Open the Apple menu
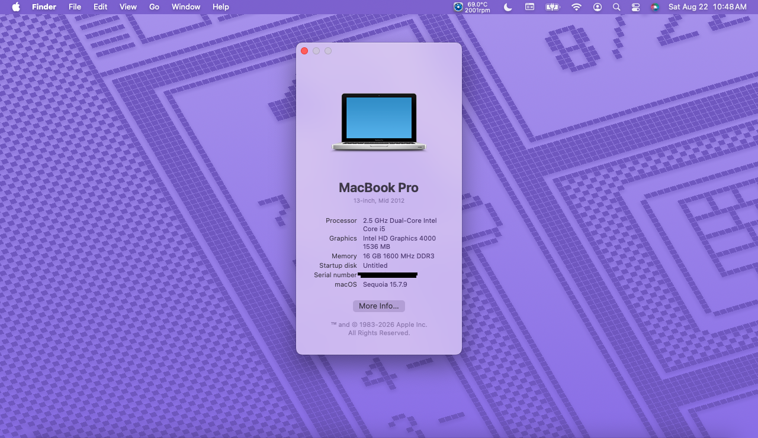The height and width of the screenshot is (438, 758). 16,7
